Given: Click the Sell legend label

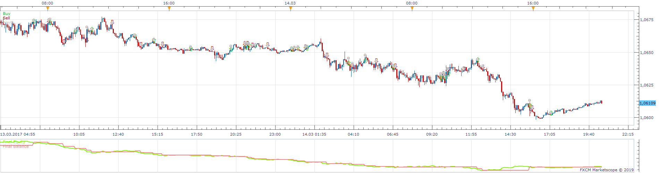Looking at the screenshot, I should 6,18.
